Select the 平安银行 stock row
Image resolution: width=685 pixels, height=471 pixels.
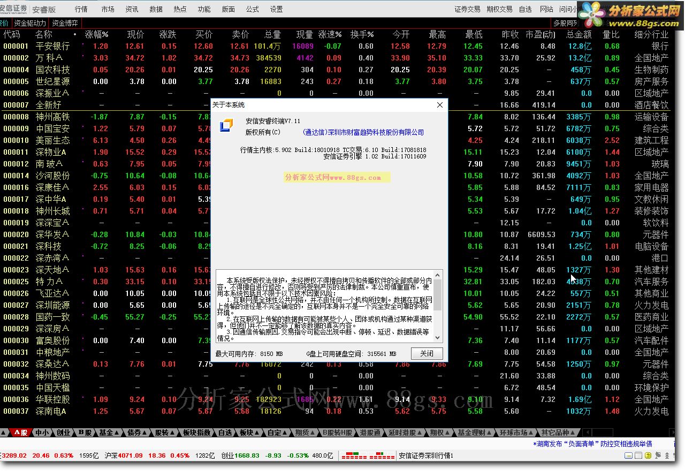click(x=336, y=46)
